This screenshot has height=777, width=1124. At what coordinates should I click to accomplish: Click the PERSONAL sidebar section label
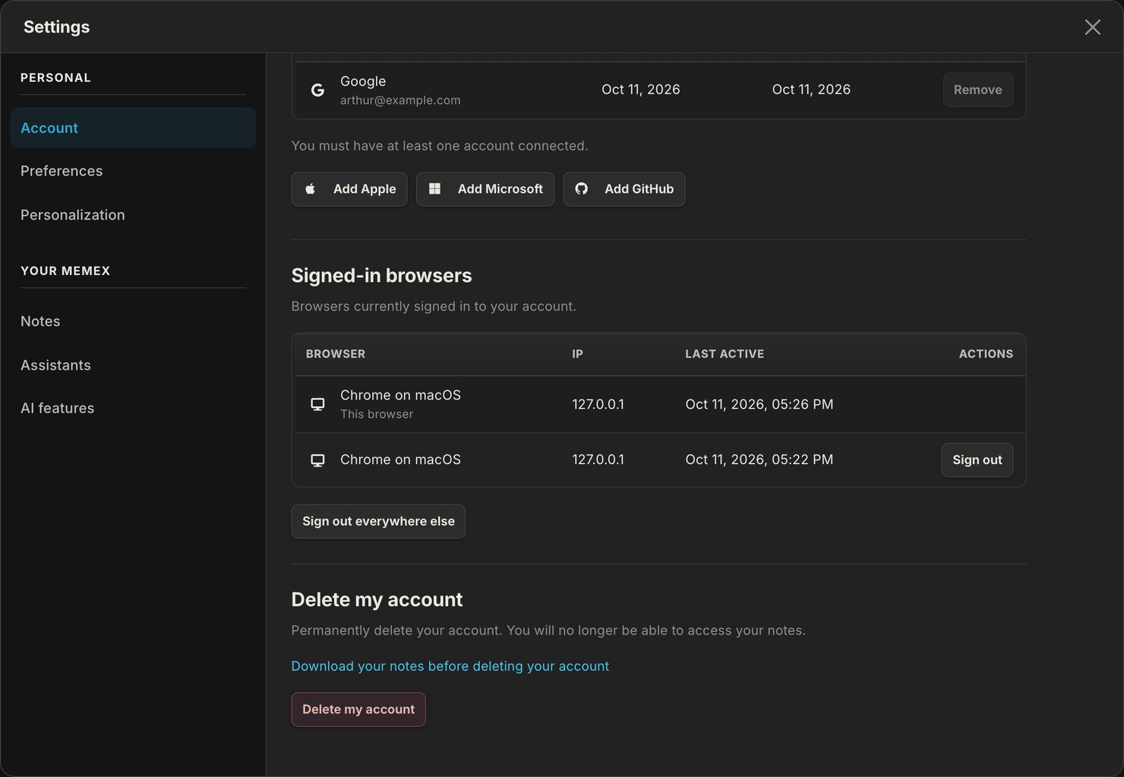pyautogui.click(x=55, y=77)
